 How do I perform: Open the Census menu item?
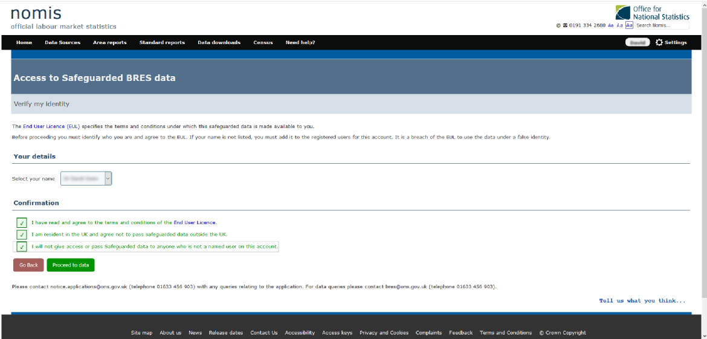[263, 42]
